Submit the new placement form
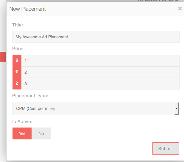This screenshot has width=184, height=162. click(166, 149)
